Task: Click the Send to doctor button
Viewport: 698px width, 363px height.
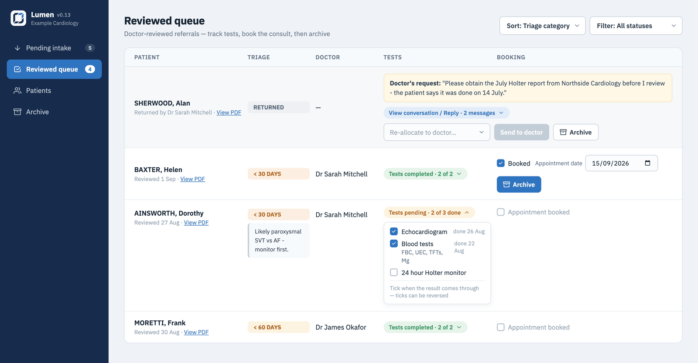Action: [x=521, y=132]
